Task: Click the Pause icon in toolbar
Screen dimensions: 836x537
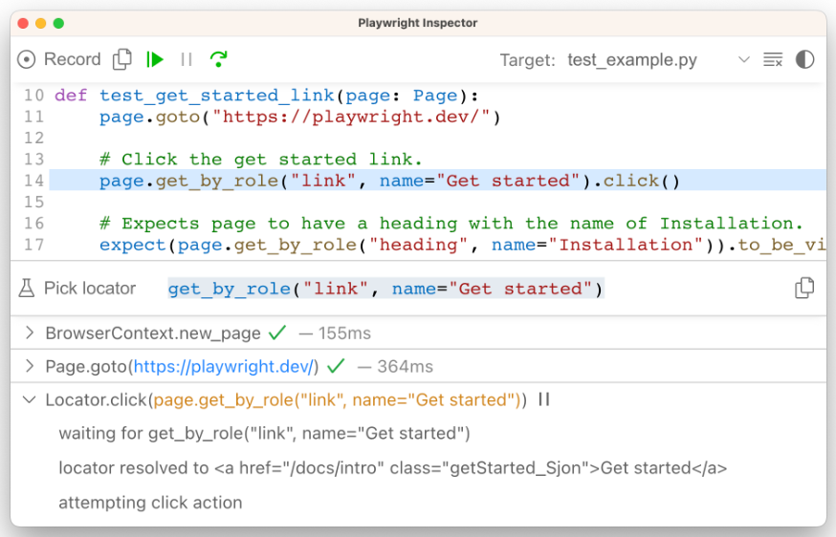Action: click(x=187, y=59)
